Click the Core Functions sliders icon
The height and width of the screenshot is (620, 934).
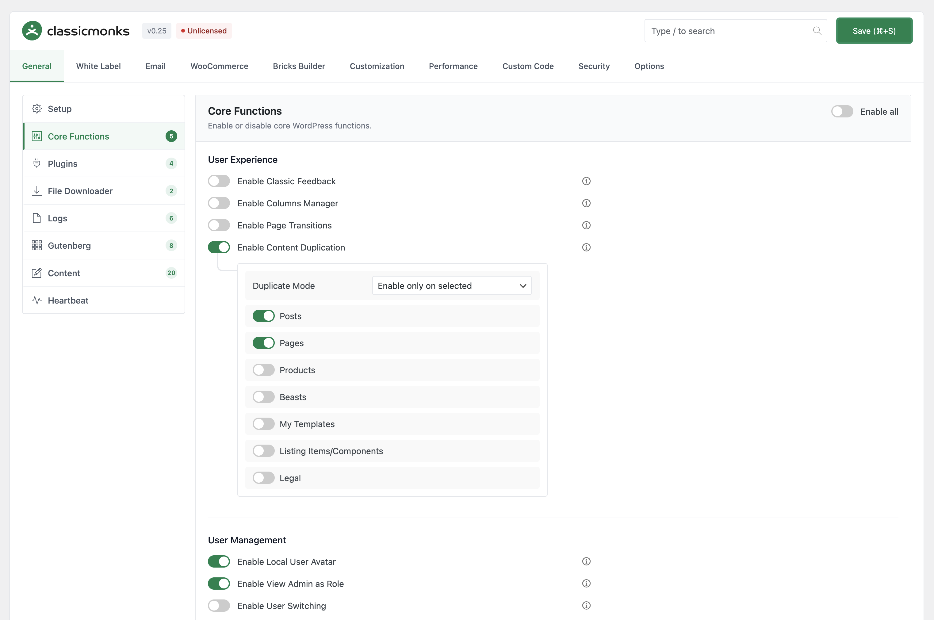click(x=37, y=136)
